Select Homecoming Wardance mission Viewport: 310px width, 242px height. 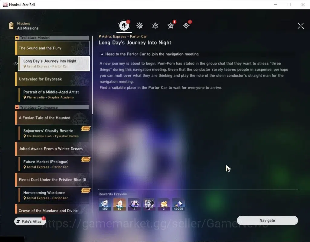click(x=54, y=195)
